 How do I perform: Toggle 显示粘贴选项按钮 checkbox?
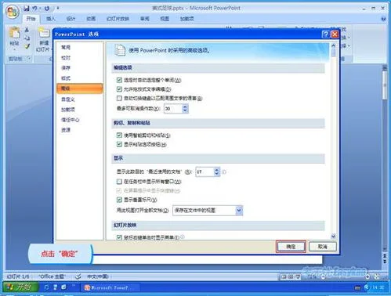[x=119, y=144]
